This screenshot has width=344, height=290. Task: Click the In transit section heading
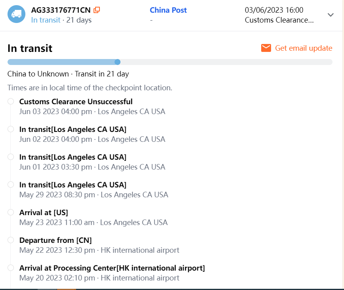click(x=30, y=48)
